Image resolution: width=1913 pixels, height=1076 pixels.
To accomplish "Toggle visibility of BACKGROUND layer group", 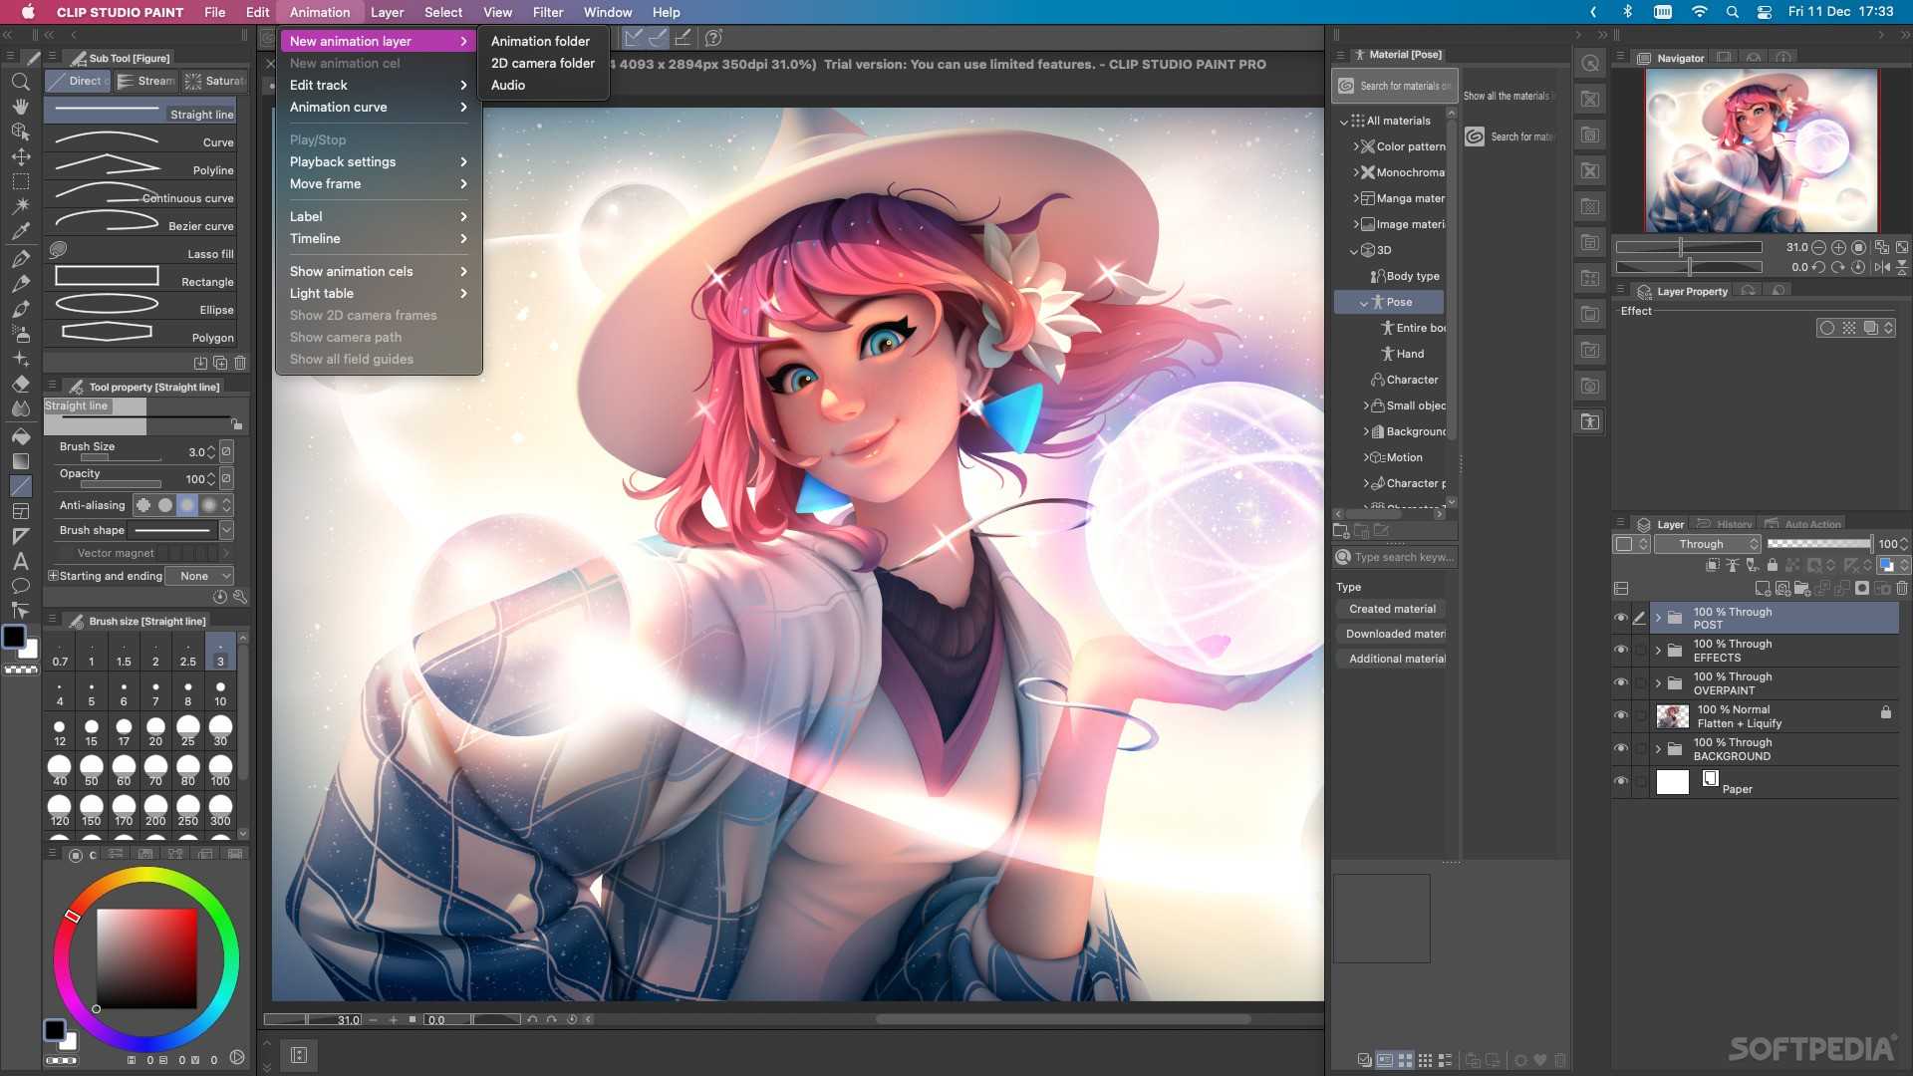I will pyautogui.click(x=1620, y=747).
